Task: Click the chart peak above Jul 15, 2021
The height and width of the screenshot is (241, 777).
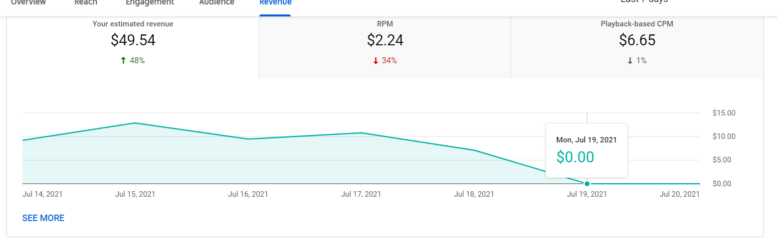Action: (135, 123)
